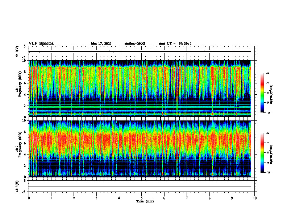Click the "8" kHz tick on ch.2 frequency axis
The image size is (287, 222).
click(25, 132)
